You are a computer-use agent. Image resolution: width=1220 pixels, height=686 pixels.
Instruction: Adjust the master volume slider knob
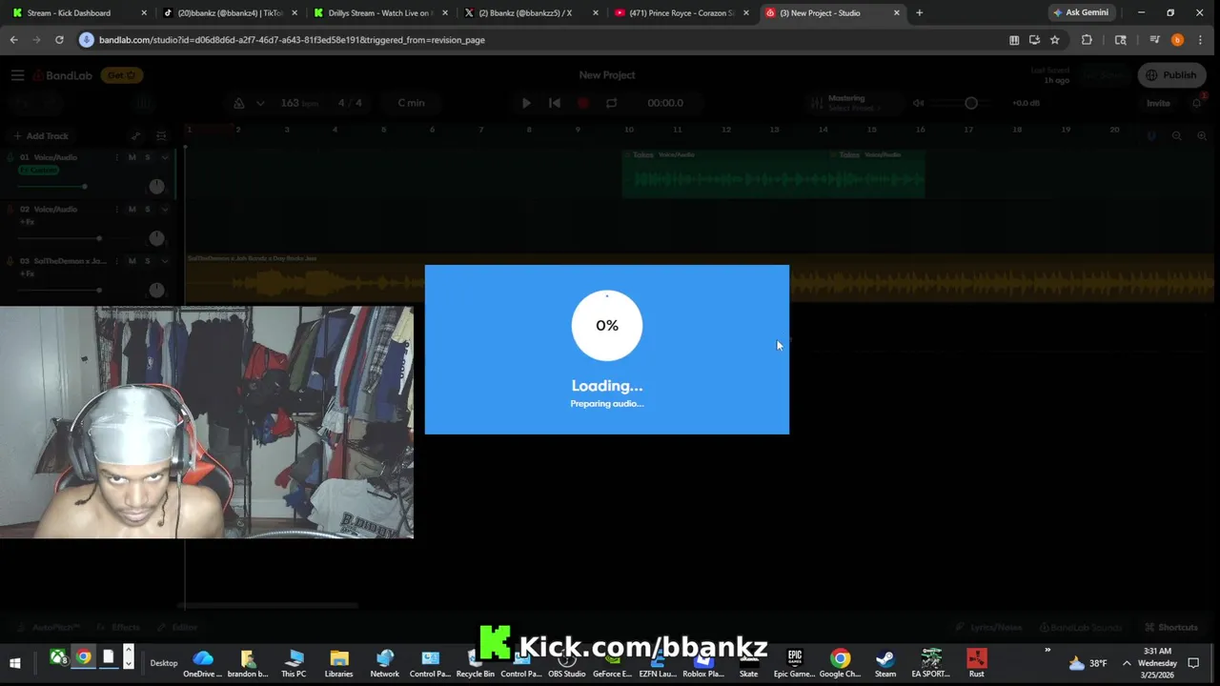click(970, 103)
